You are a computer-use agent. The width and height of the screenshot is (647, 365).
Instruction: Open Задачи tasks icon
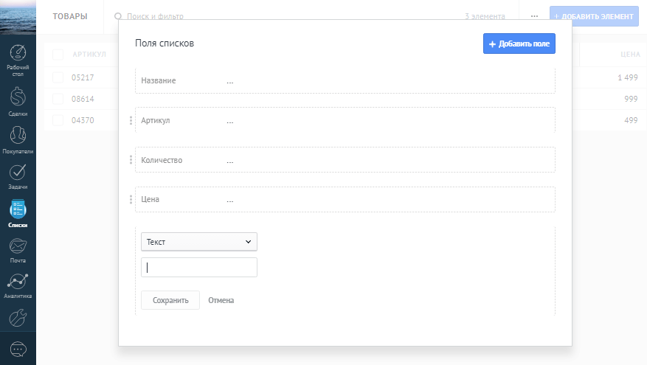point(18,173)
